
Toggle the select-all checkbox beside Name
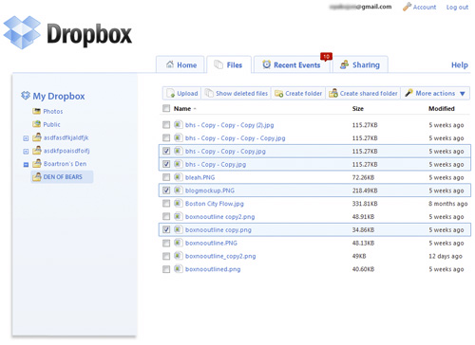pos(166,108)
